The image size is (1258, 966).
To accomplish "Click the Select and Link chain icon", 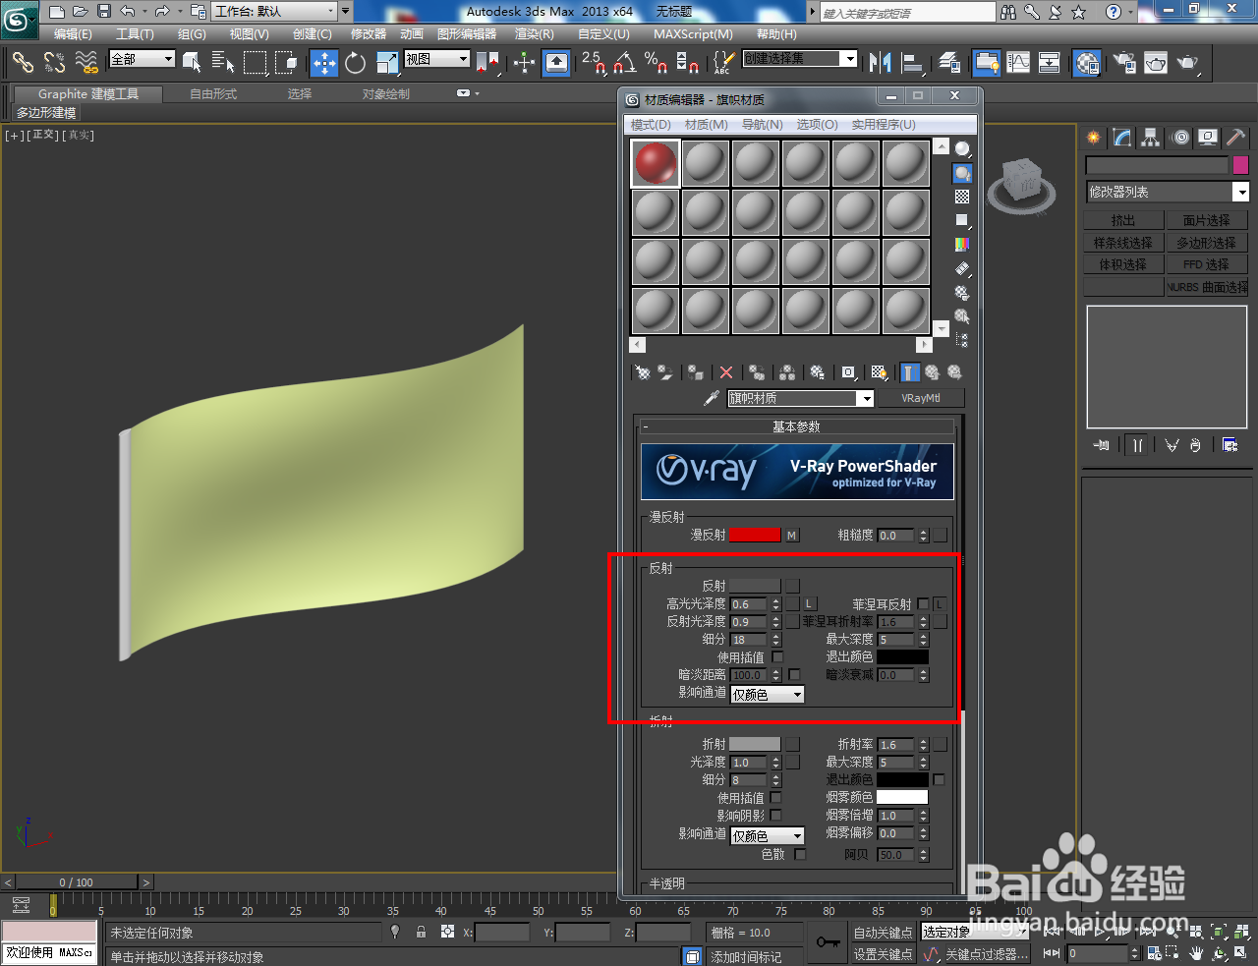I will [x=23, y=63].
